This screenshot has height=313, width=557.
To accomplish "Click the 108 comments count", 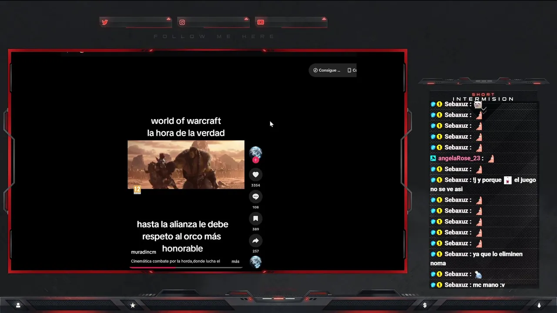I will 255,207.
